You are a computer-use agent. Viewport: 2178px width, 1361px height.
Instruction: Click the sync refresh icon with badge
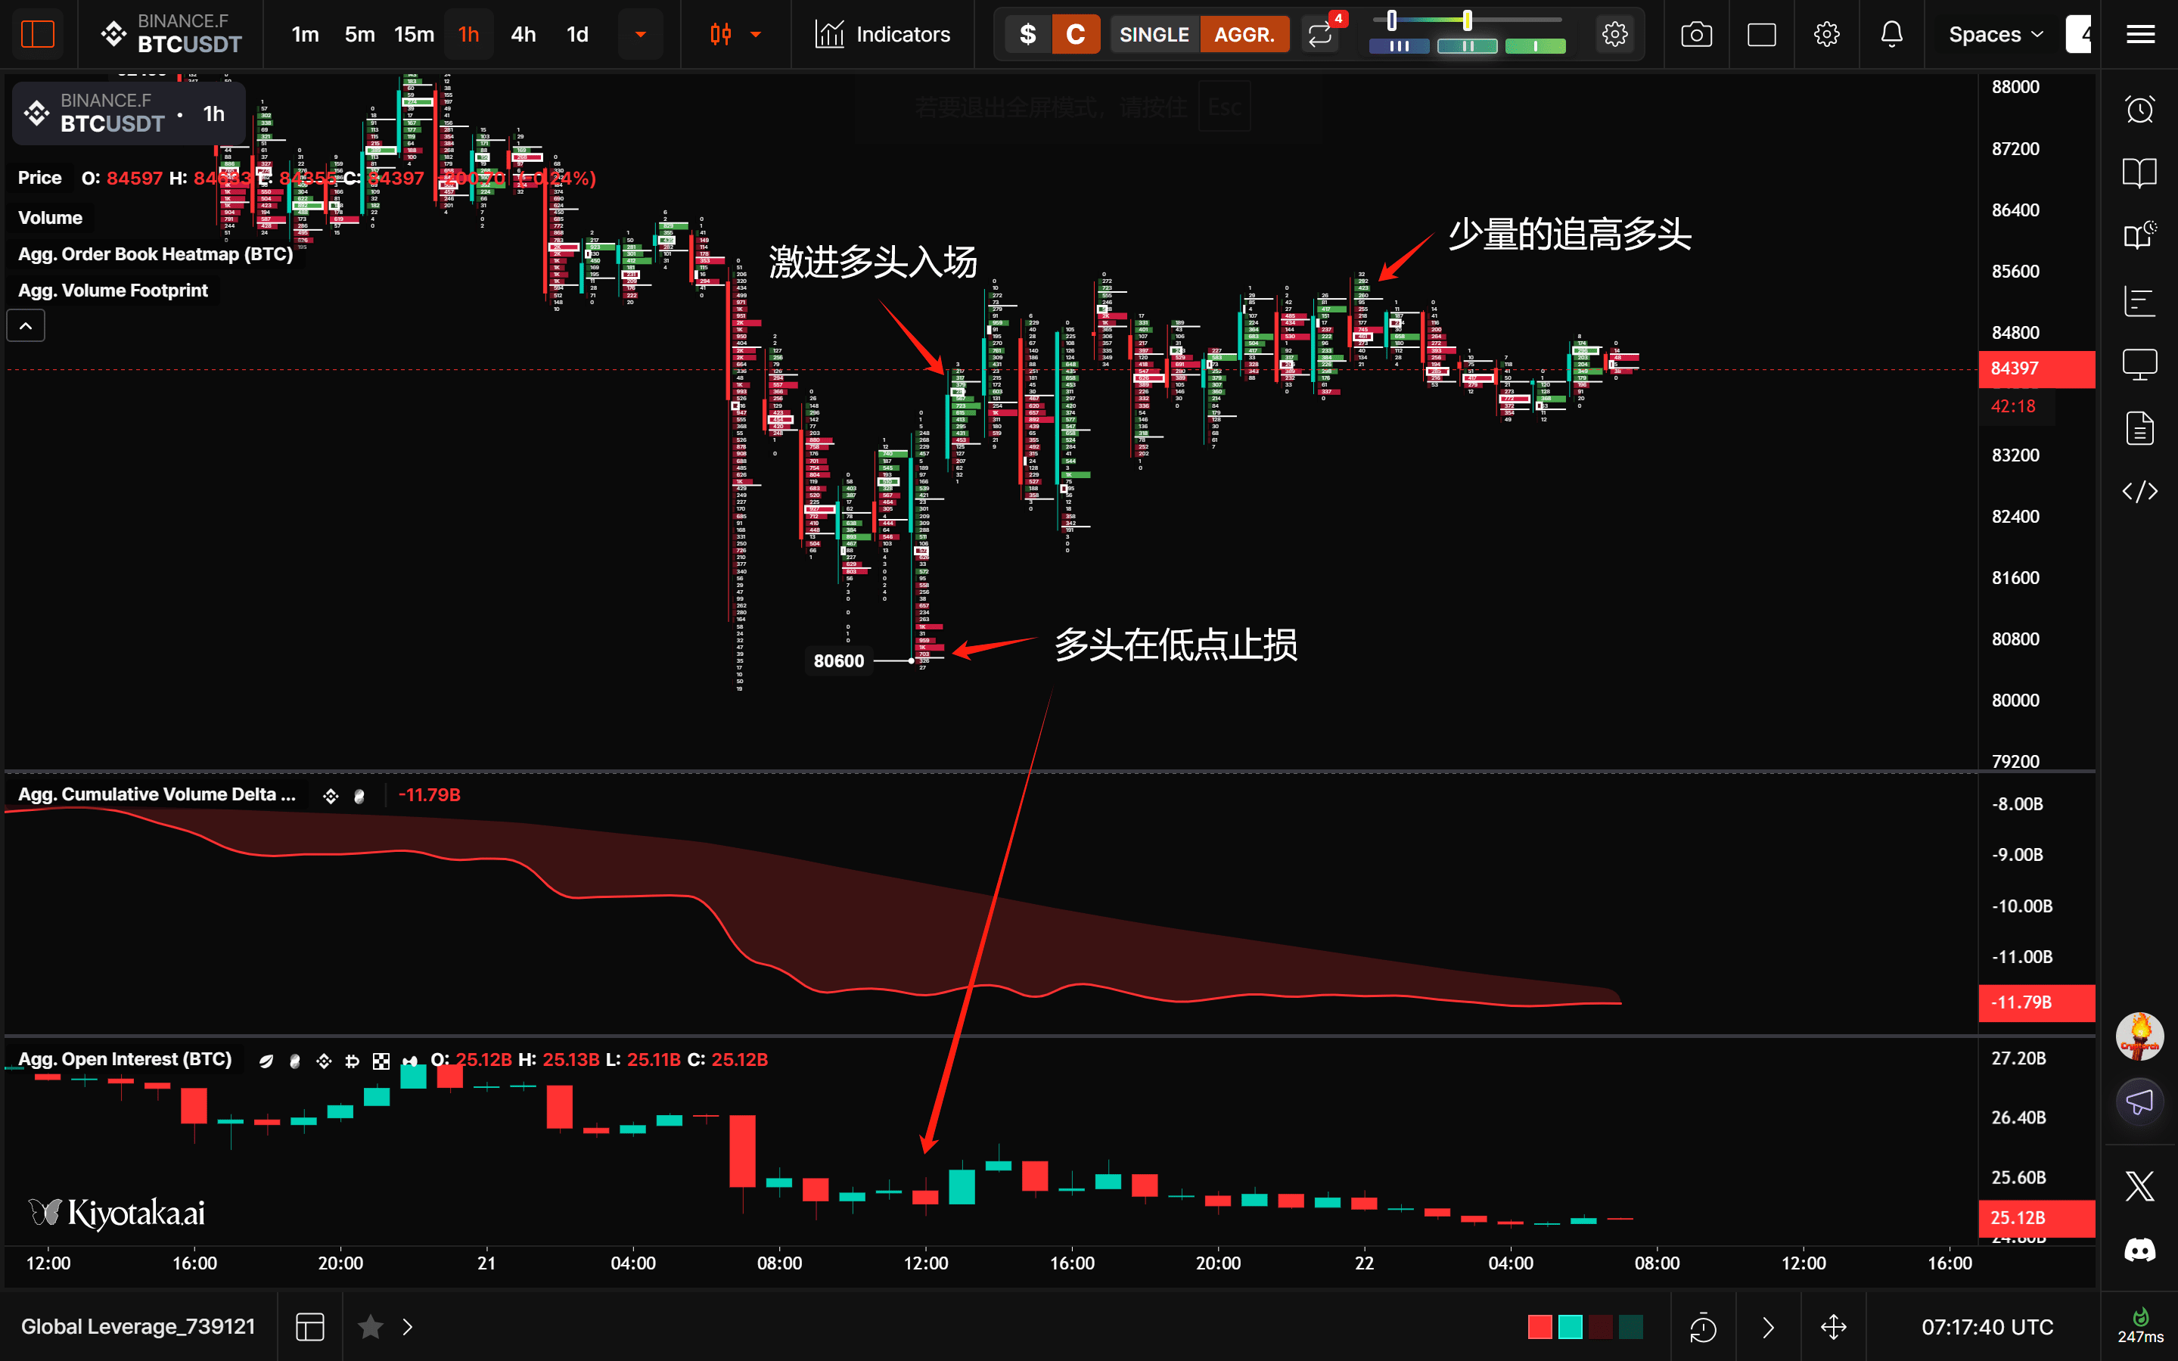pos(1320,35)
